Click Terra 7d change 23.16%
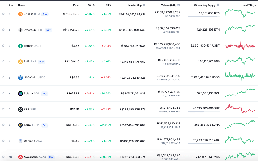Image resolution: width=258 pixels, height=161 pixels. [x=106, y=125]
